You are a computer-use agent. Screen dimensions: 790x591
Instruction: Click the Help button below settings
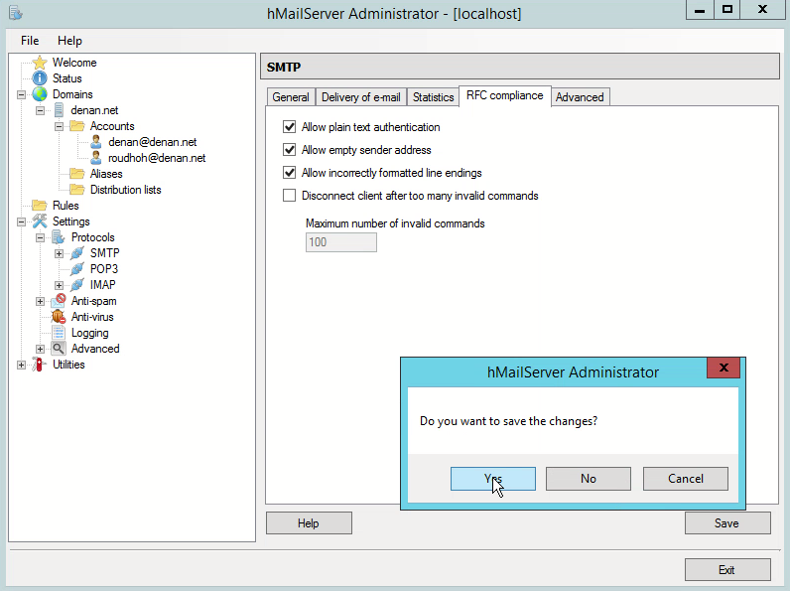[309, 522]
